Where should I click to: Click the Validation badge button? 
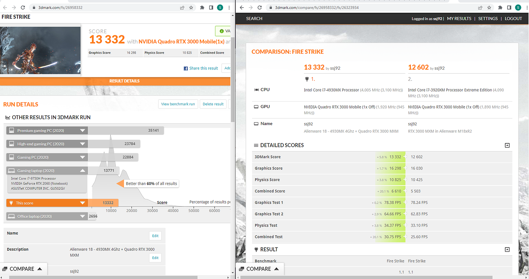(x=223, y=31)
